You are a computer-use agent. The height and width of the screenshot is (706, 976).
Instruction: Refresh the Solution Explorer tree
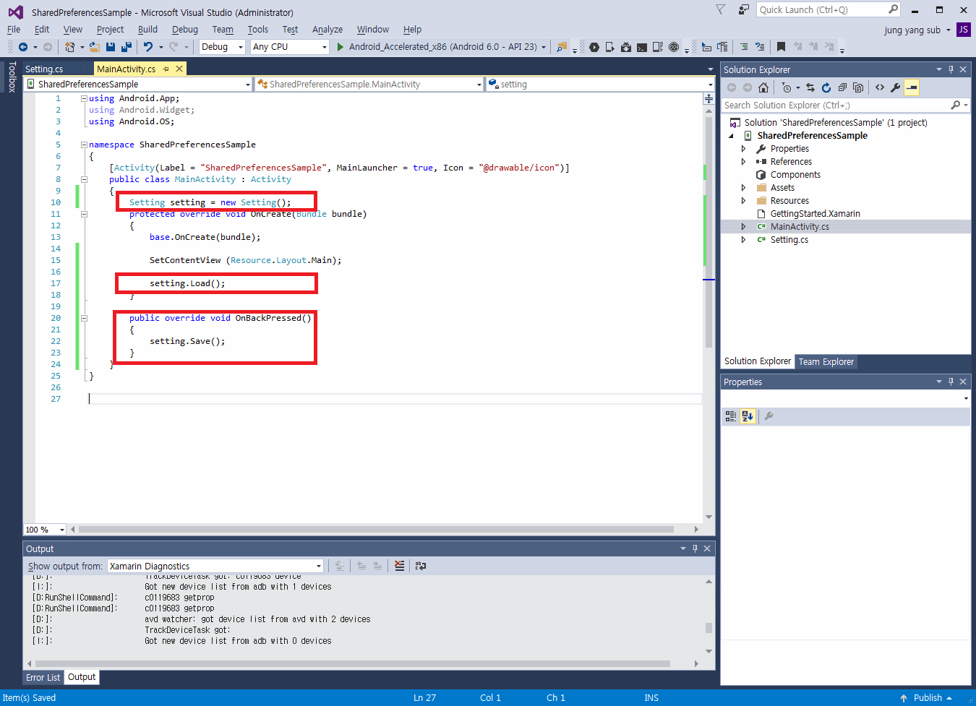[826, 87]
